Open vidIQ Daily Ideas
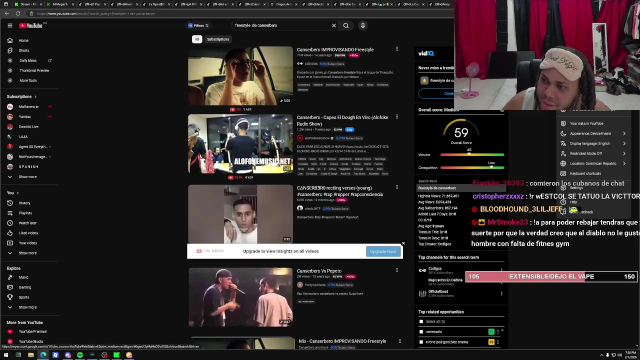640x360 pixels. click(x=28, y=60)
